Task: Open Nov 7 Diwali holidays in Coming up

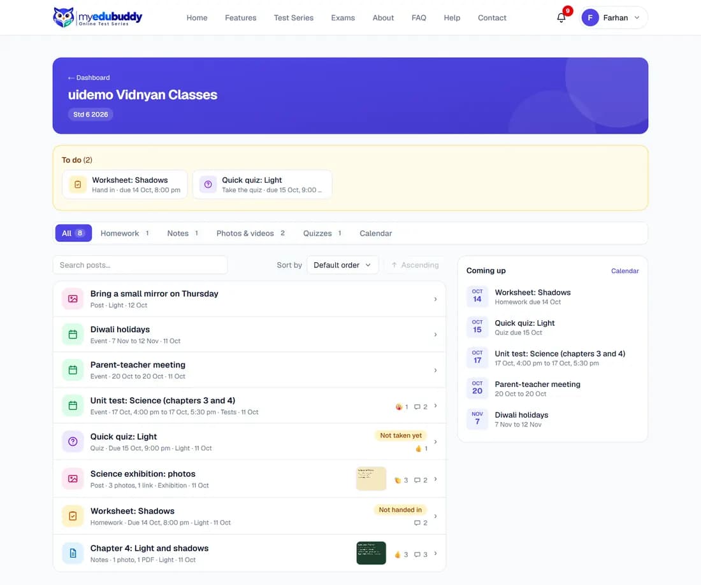Action: coord(553,419)
